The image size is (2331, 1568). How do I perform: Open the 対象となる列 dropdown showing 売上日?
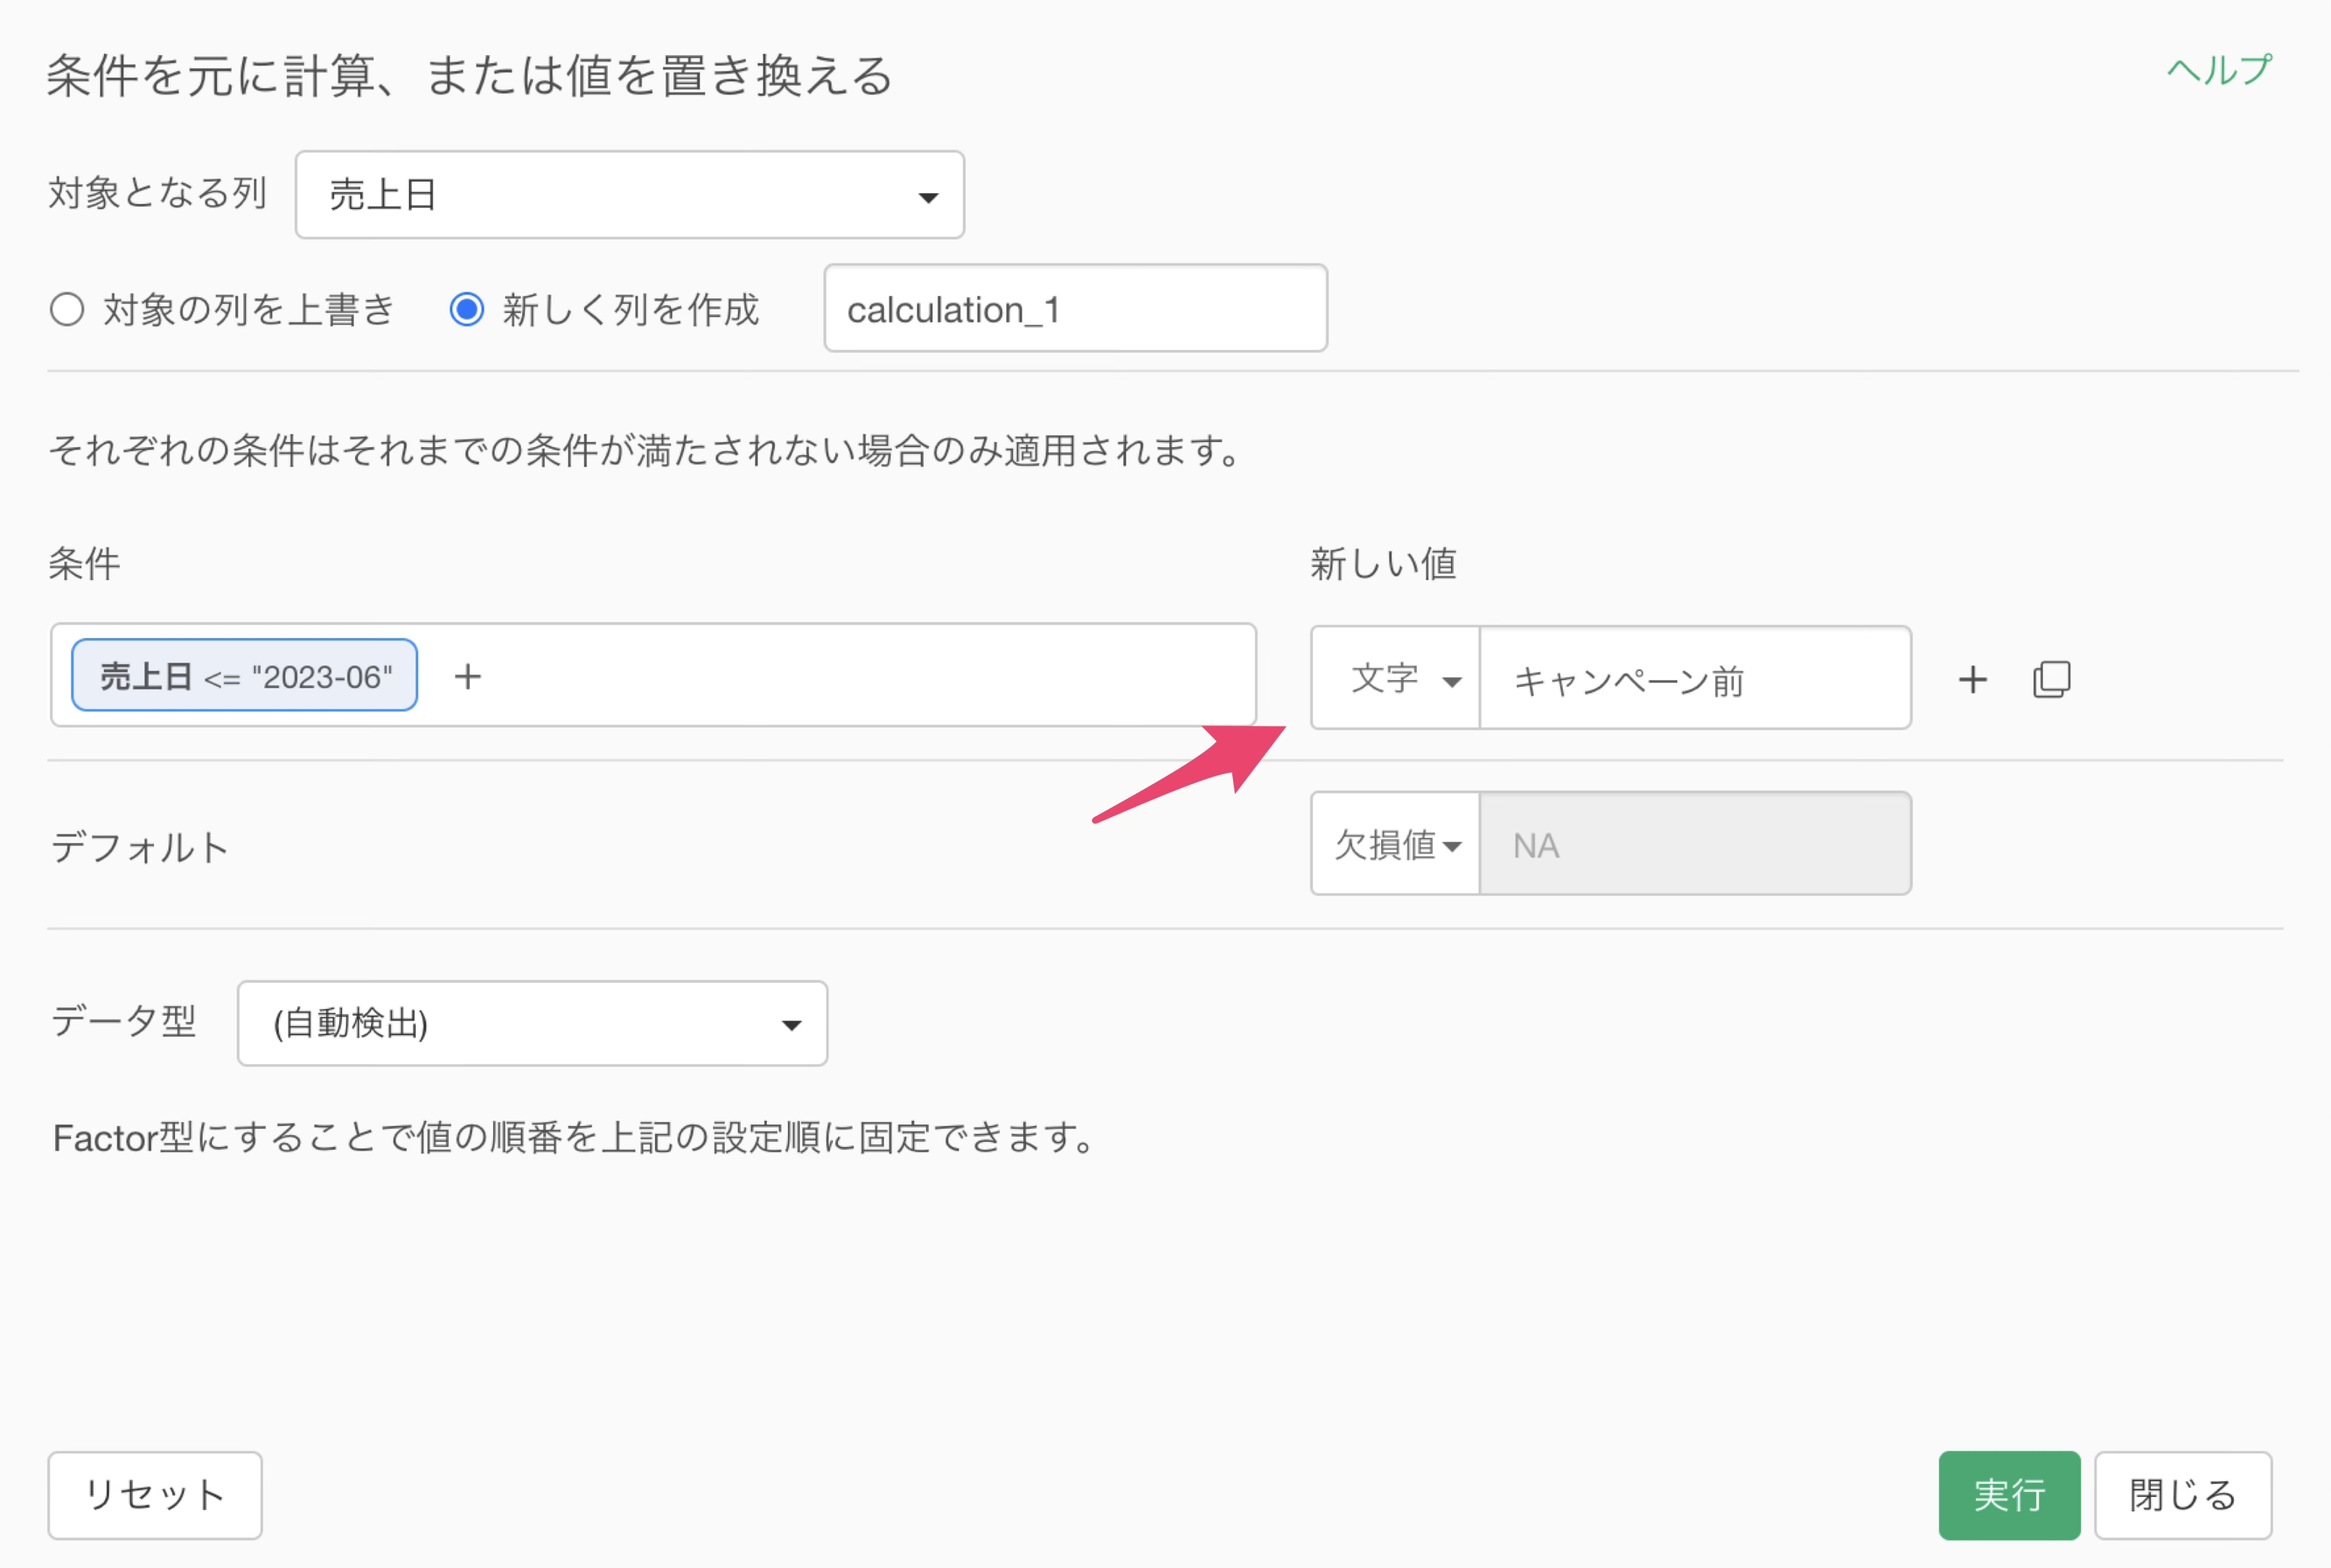(x=630, y=195)
